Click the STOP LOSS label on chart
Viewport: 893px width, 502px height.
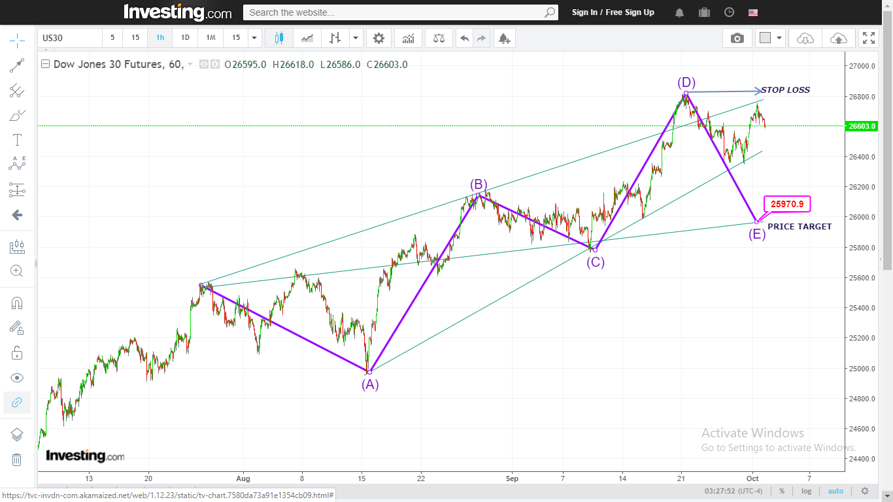(785, 90)
